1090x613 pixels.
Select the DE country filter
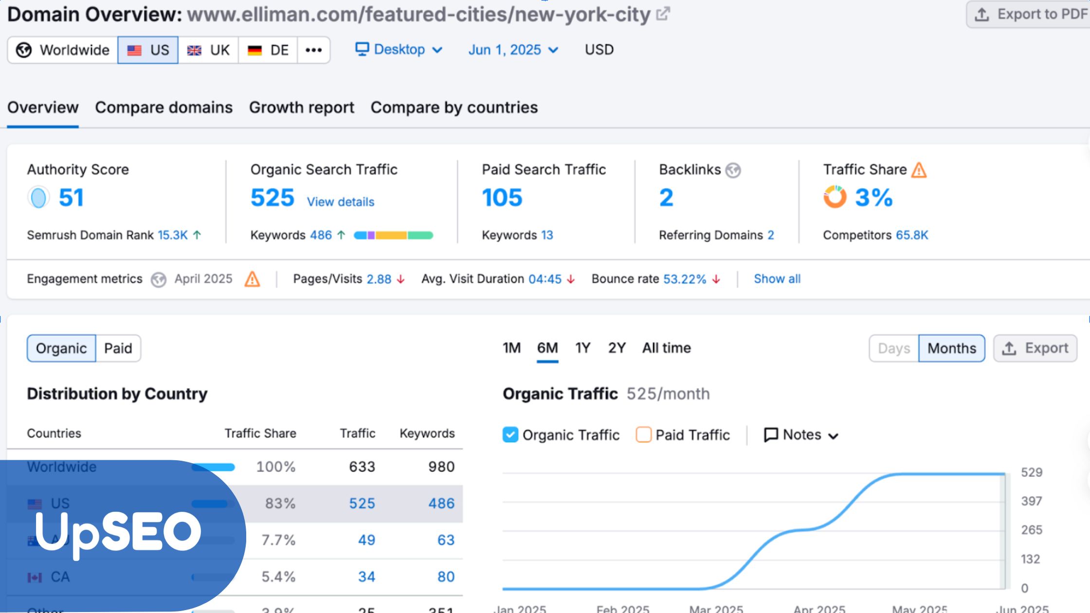(x=268, y=50)
